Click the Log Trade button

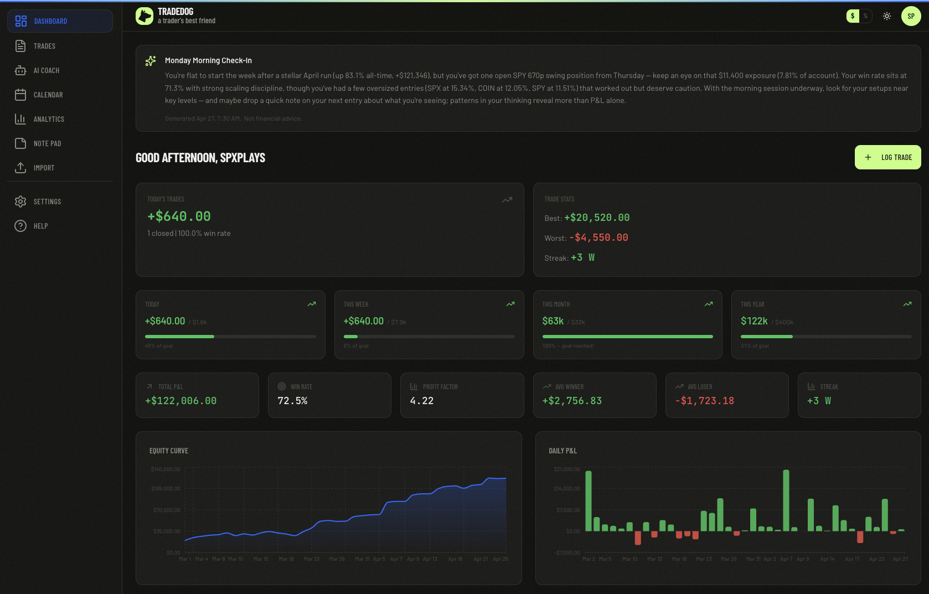(x=888, y=157)
